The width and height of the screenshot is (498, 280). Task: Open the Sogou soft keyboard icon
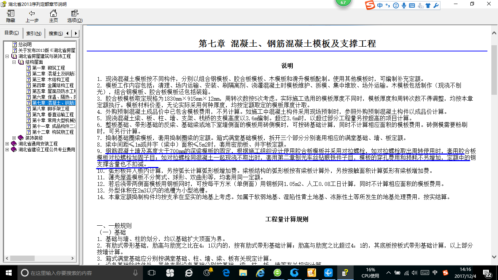click(412, 5)
